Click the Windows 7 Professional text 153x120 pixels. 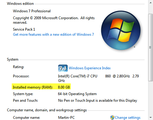point(32,11)
